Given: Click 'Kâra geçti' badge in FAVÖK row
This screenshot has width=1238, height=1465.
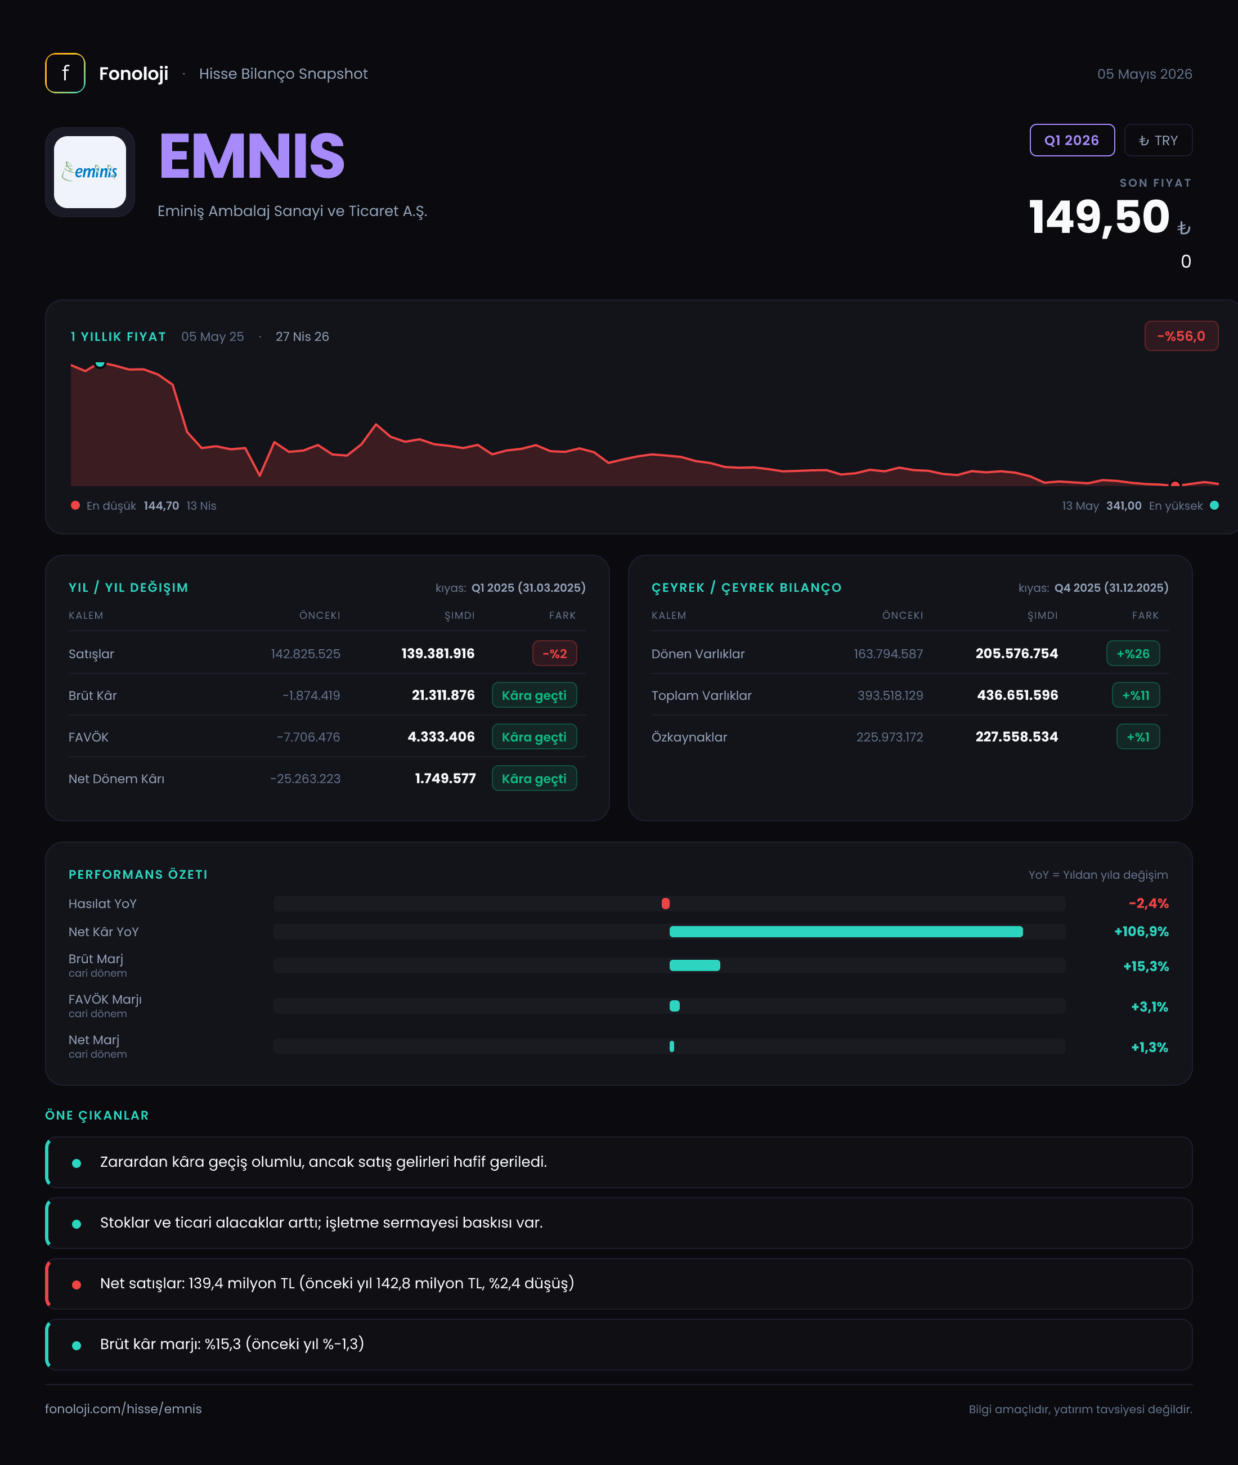Looking at the screenshot, I should [x=534, y=736].
